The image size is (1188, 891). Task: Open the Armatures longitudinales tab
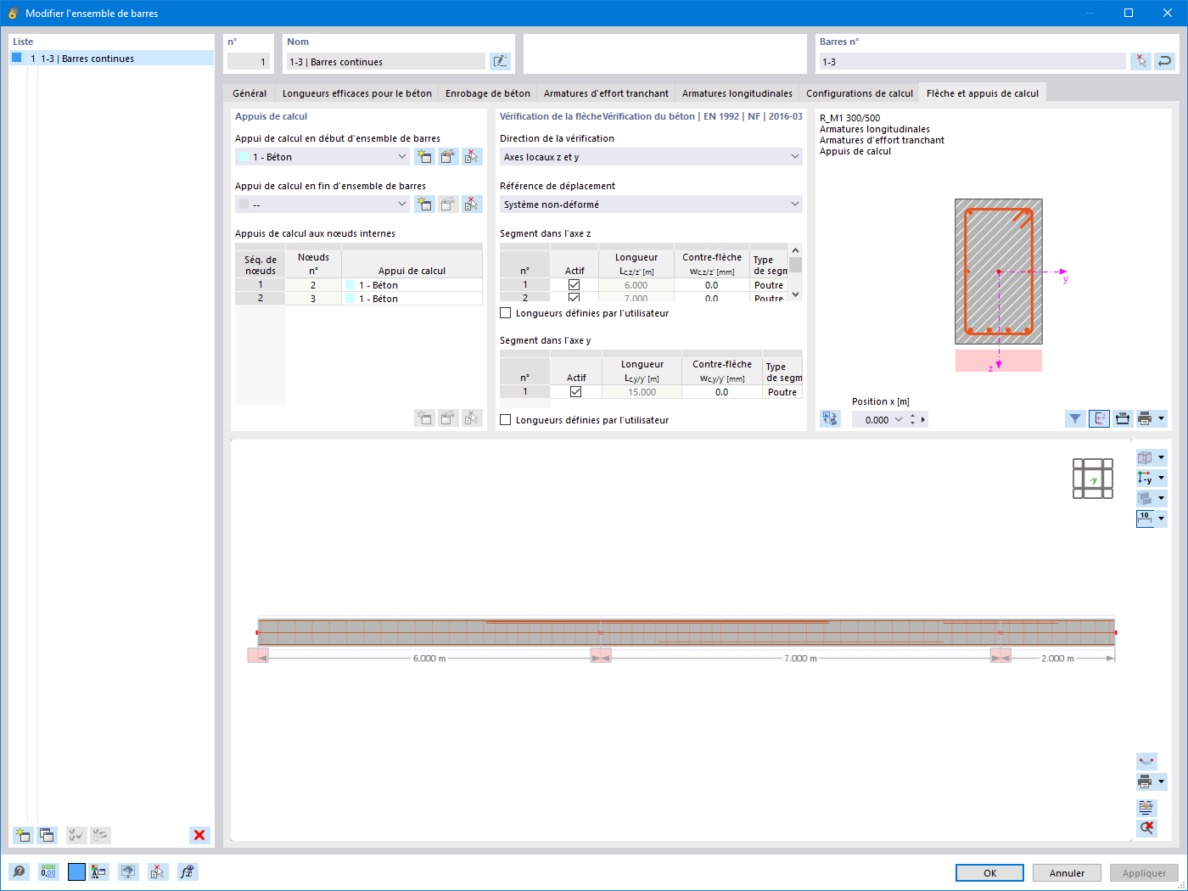[x=737, y=93]
